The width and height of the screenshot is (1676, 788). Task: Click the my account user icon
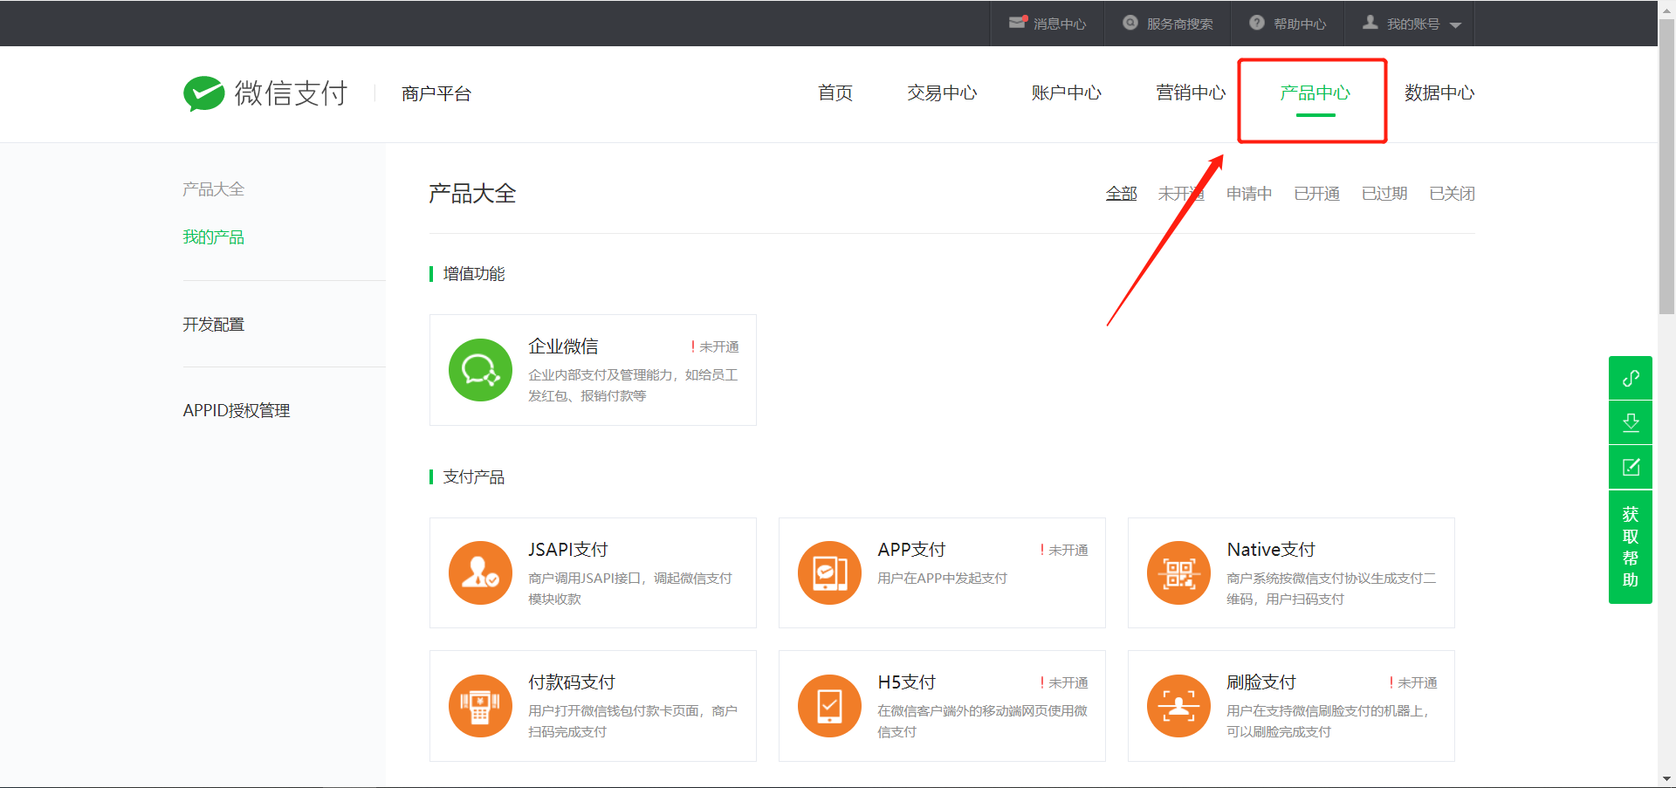(1370, 23)
